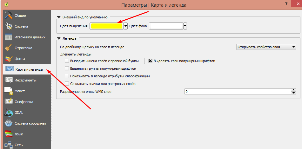Click the GDAL globe icon
Viewport: 302px width, 149px height.
(9, 113)
